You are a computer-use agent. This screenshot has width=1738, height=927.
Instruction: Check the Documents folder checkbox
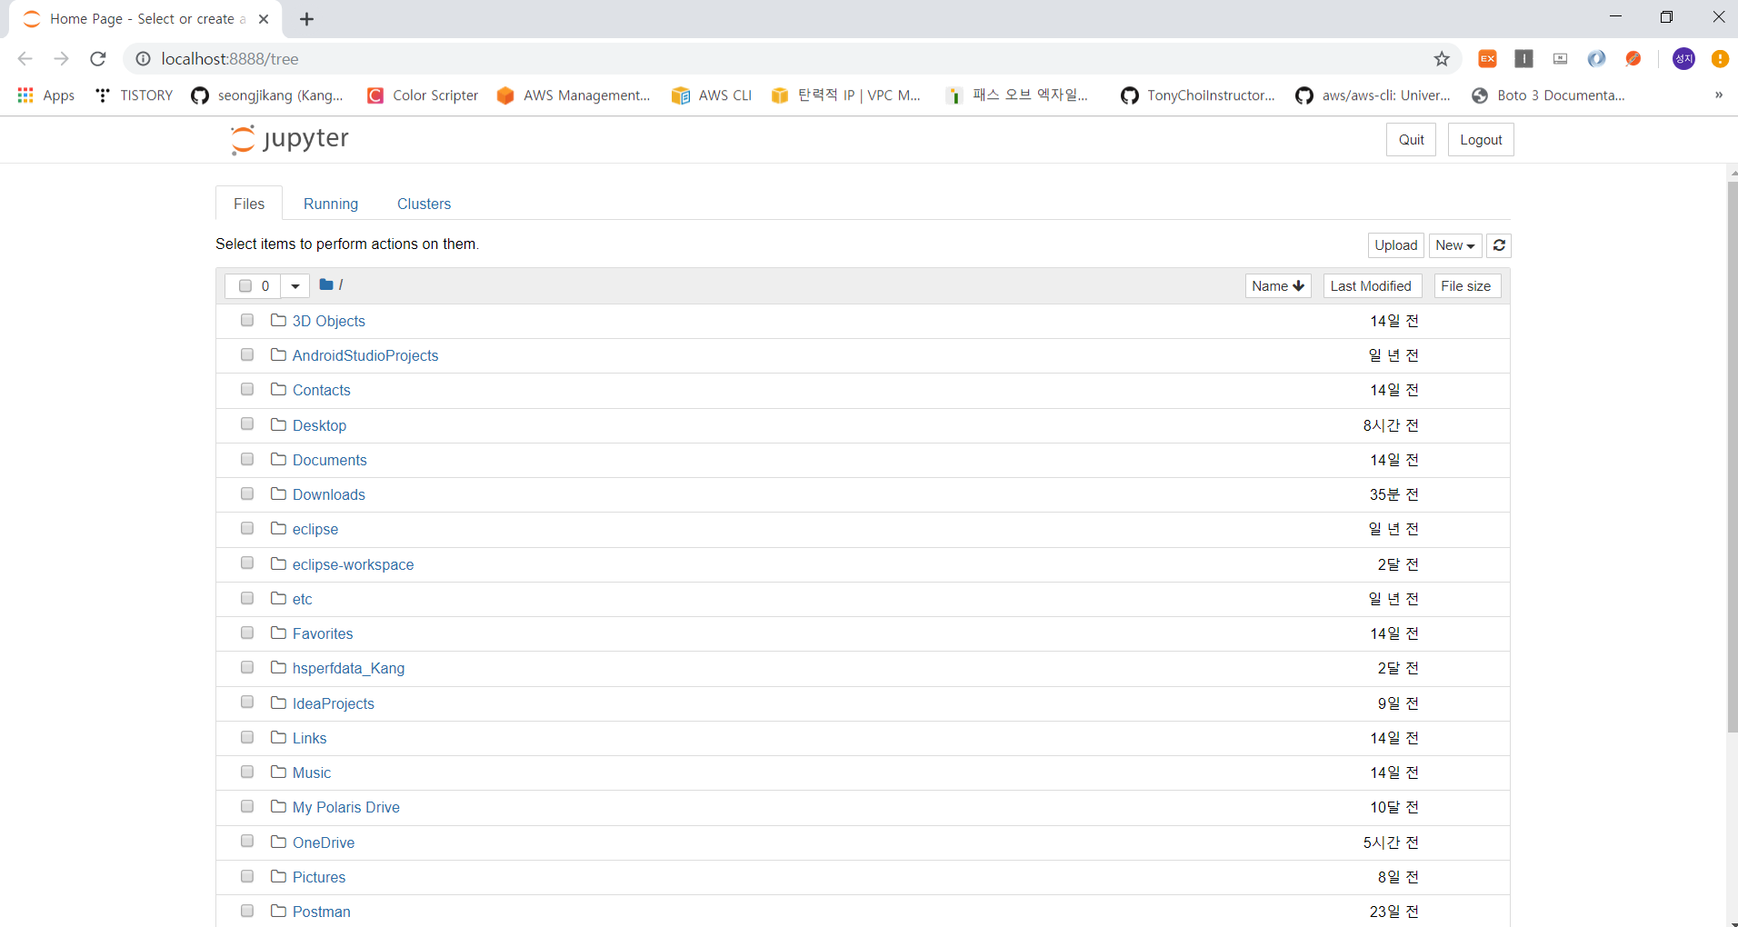pos(247,459)
